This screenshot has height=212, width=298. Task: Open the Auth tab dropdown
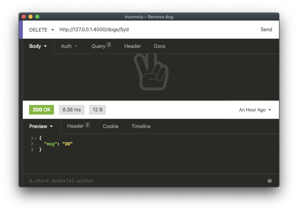pos(69,46)
